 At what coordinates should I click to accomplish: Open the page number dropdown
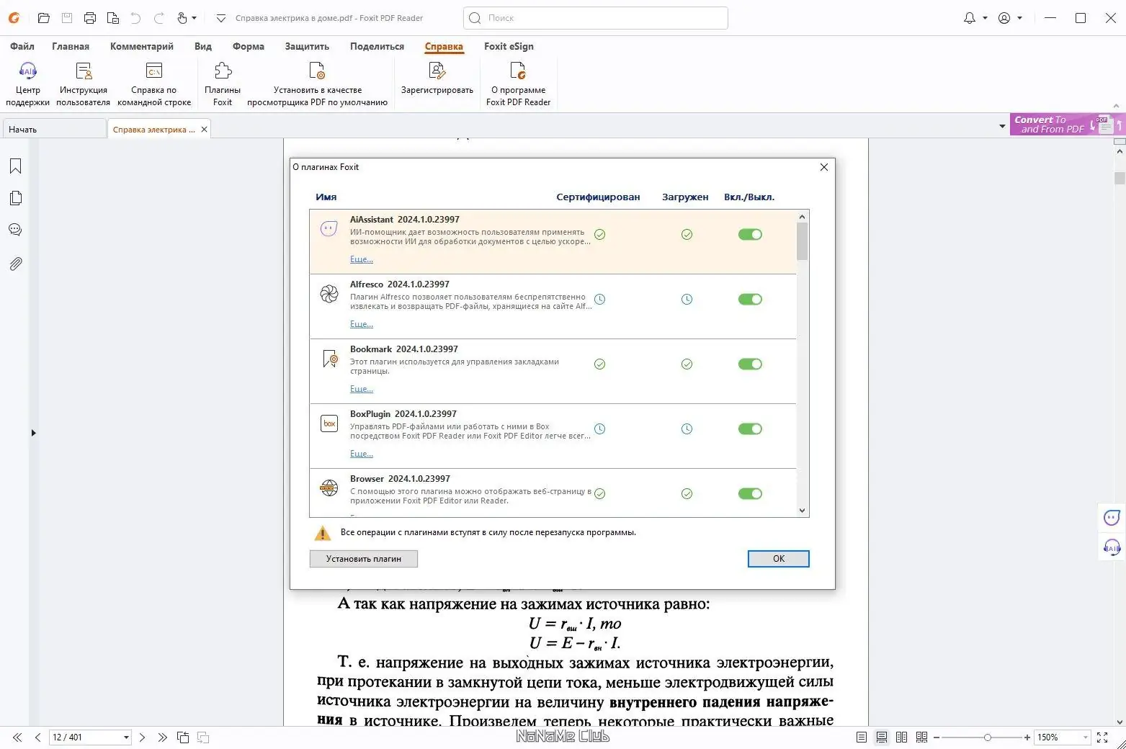[x=126, y=737]
